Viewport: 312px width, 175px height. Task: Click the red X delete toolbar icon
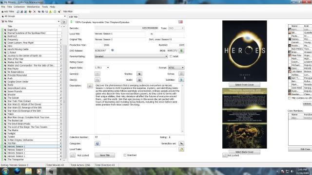(35, 12)
